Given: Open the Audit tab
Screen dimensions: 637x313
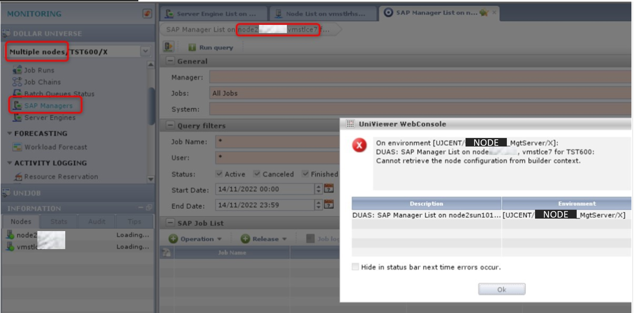Looking at the screenshot, I should coord(97,222).
